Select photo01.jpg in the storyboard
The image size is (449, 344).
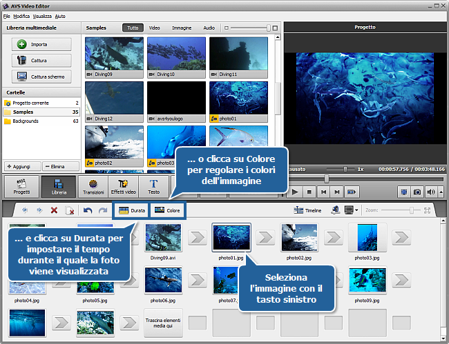pos(231,238)
